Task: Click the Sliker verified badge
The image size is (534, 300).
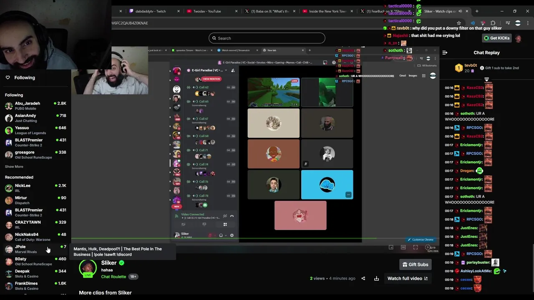Action: 121,263
